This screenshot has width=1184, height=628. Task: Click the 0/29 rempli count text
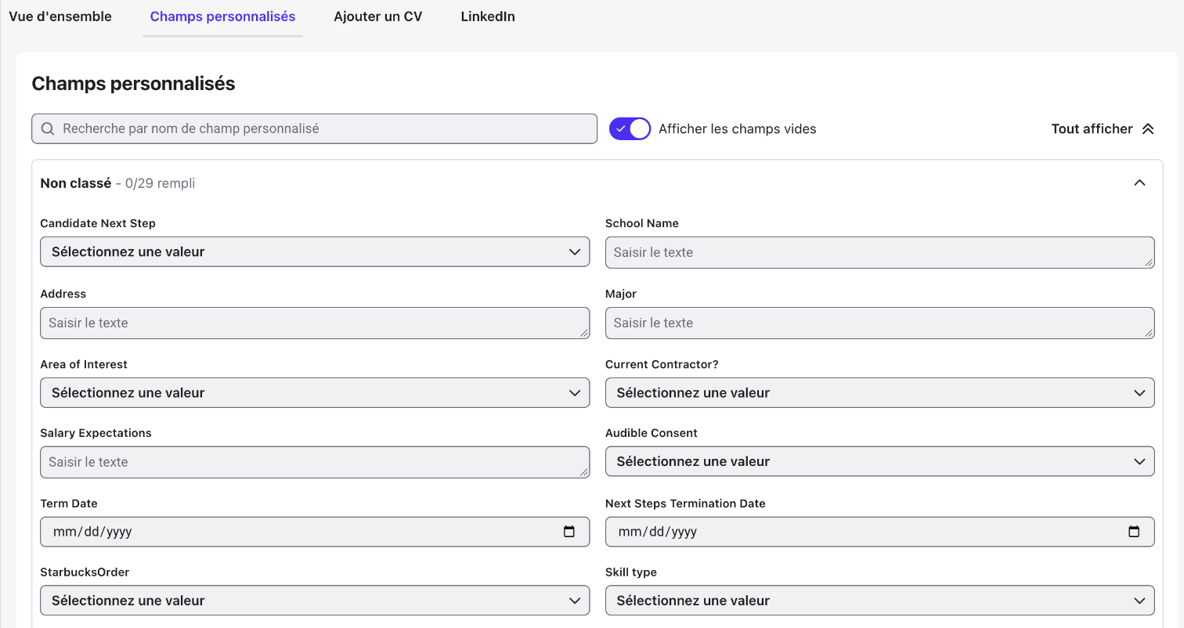point(160,183)
